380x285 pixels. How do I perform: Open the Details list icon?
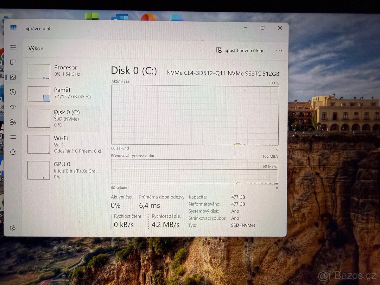pyautogui.click(x=13, y=137)
